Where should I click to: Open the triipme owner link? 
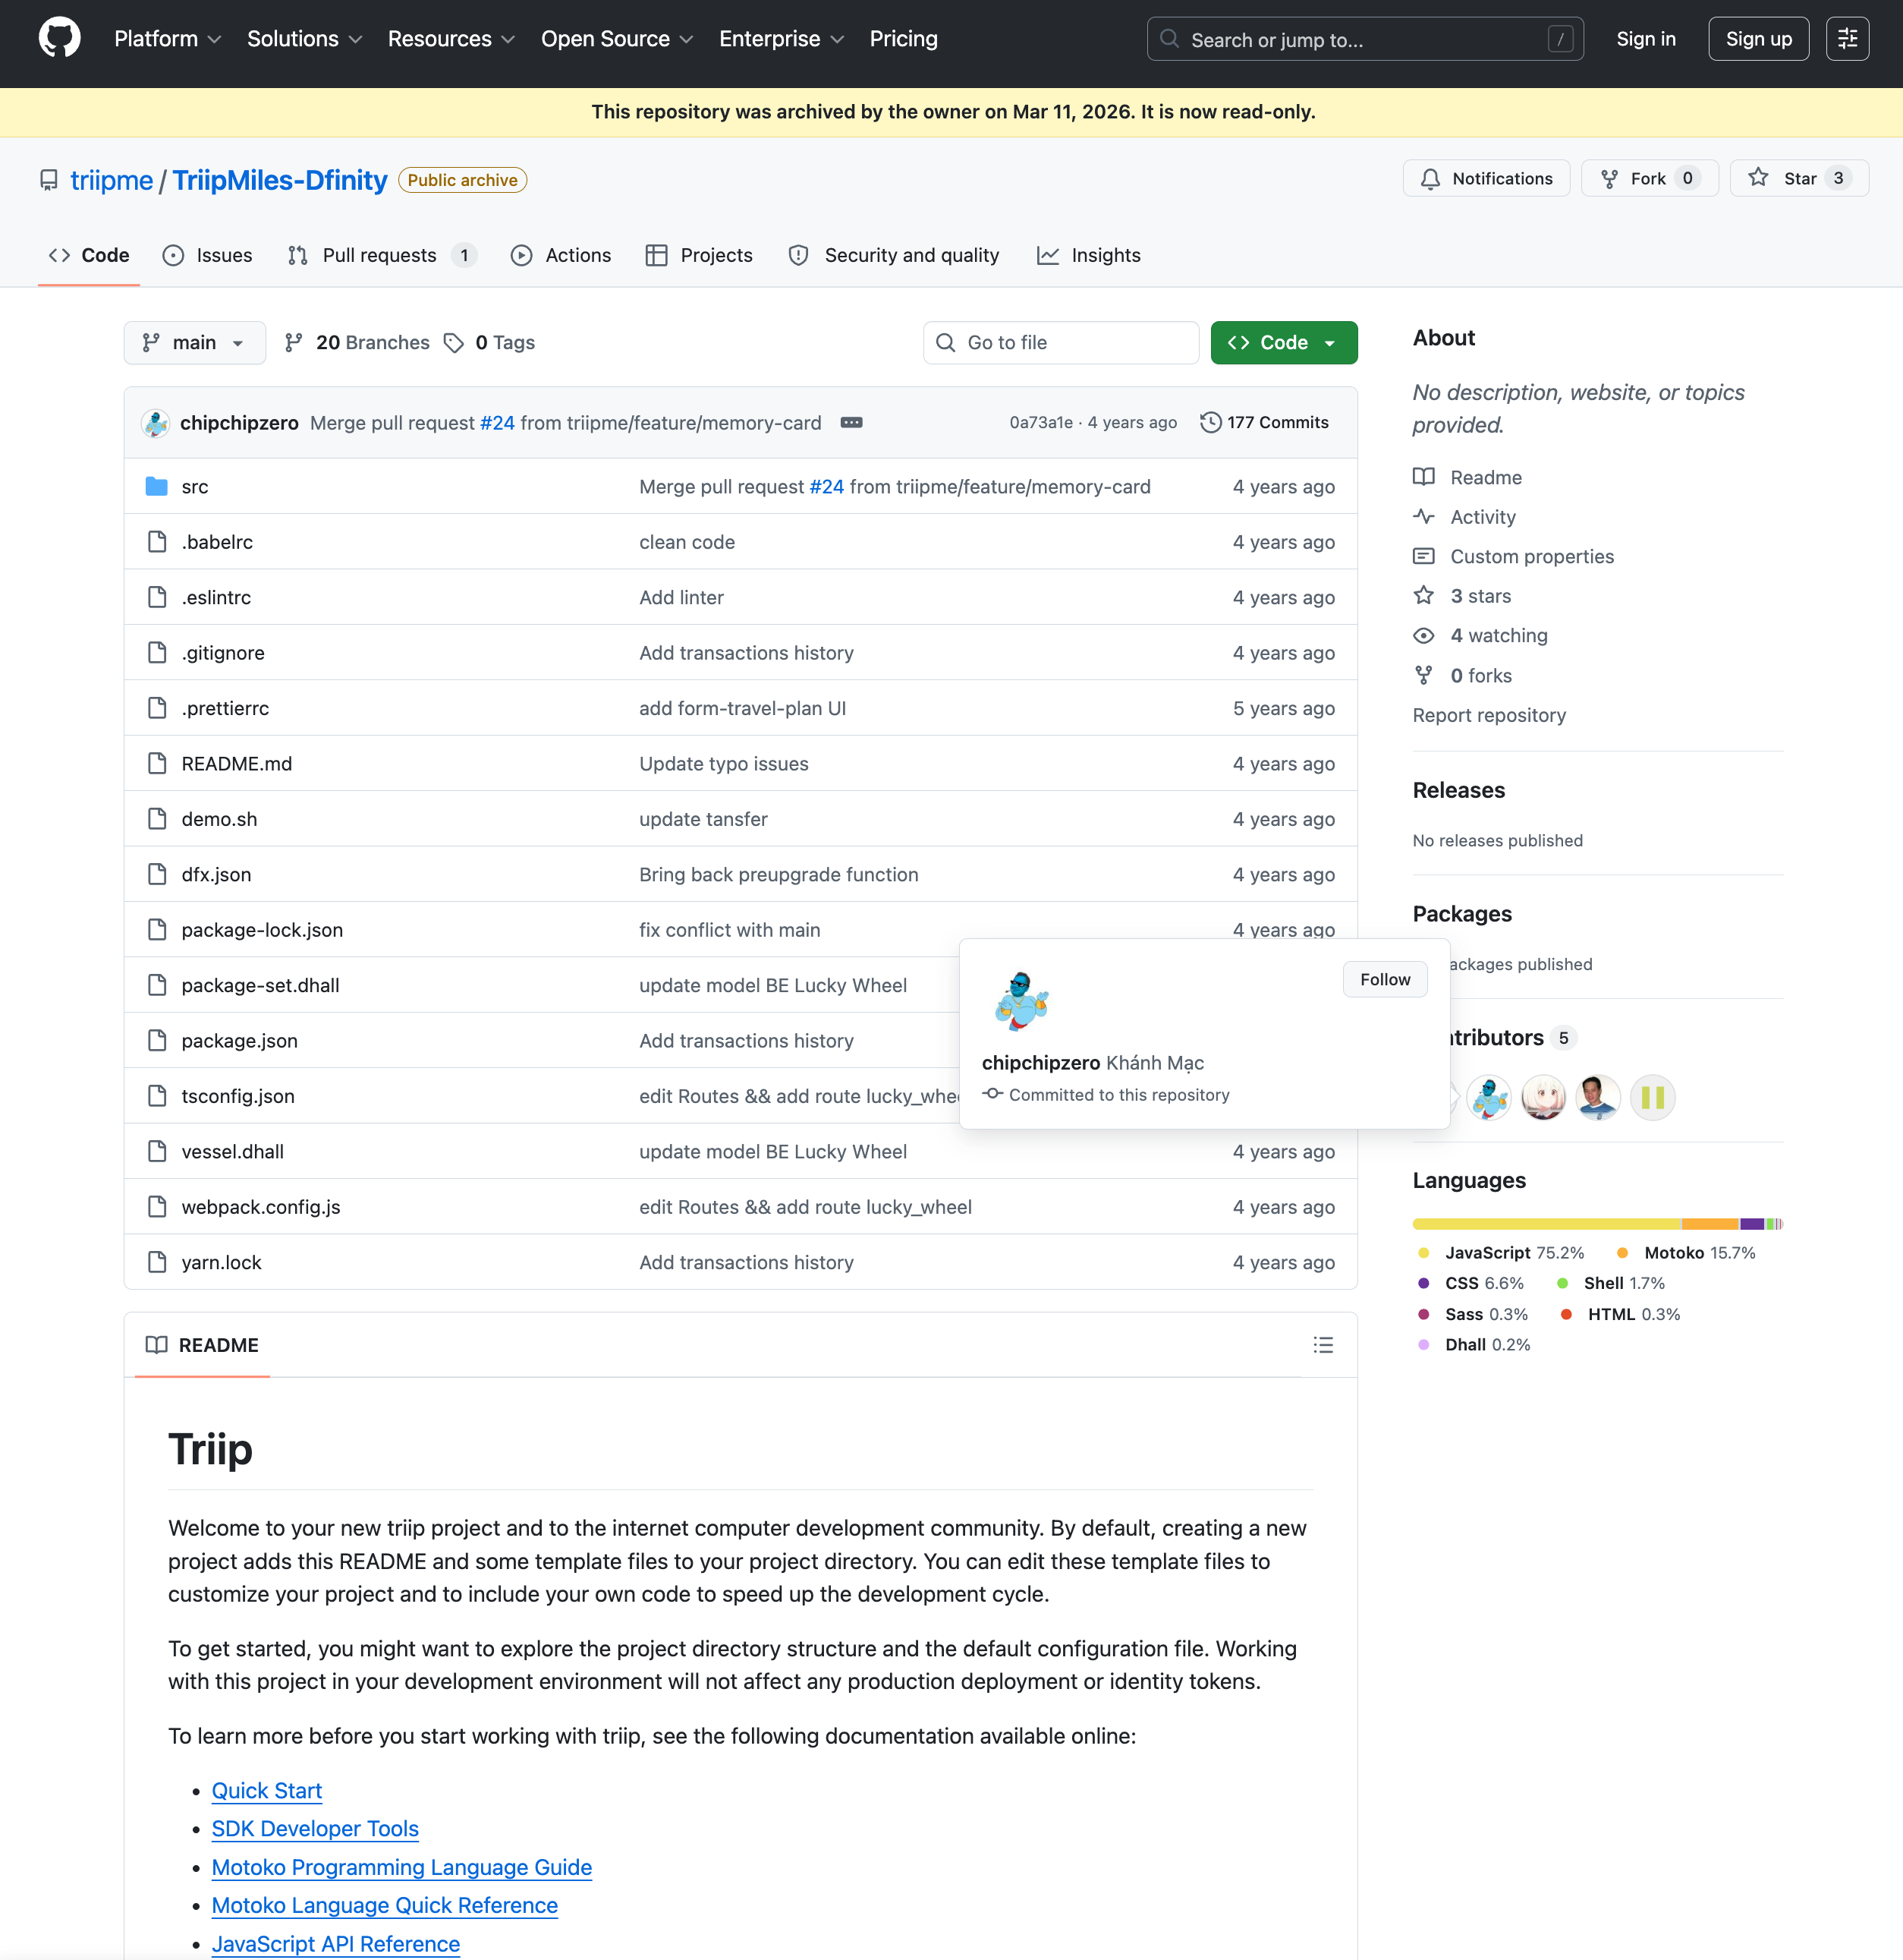112,180
